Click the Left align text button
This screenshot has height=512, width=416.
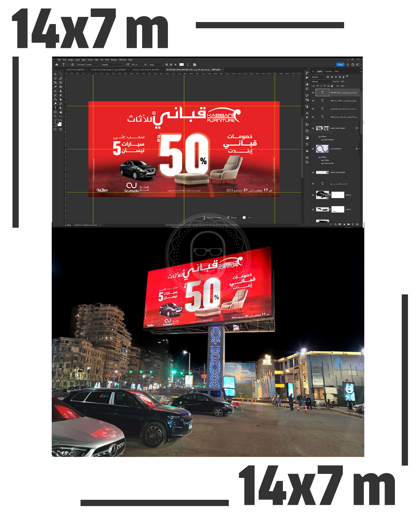point(167,65)
